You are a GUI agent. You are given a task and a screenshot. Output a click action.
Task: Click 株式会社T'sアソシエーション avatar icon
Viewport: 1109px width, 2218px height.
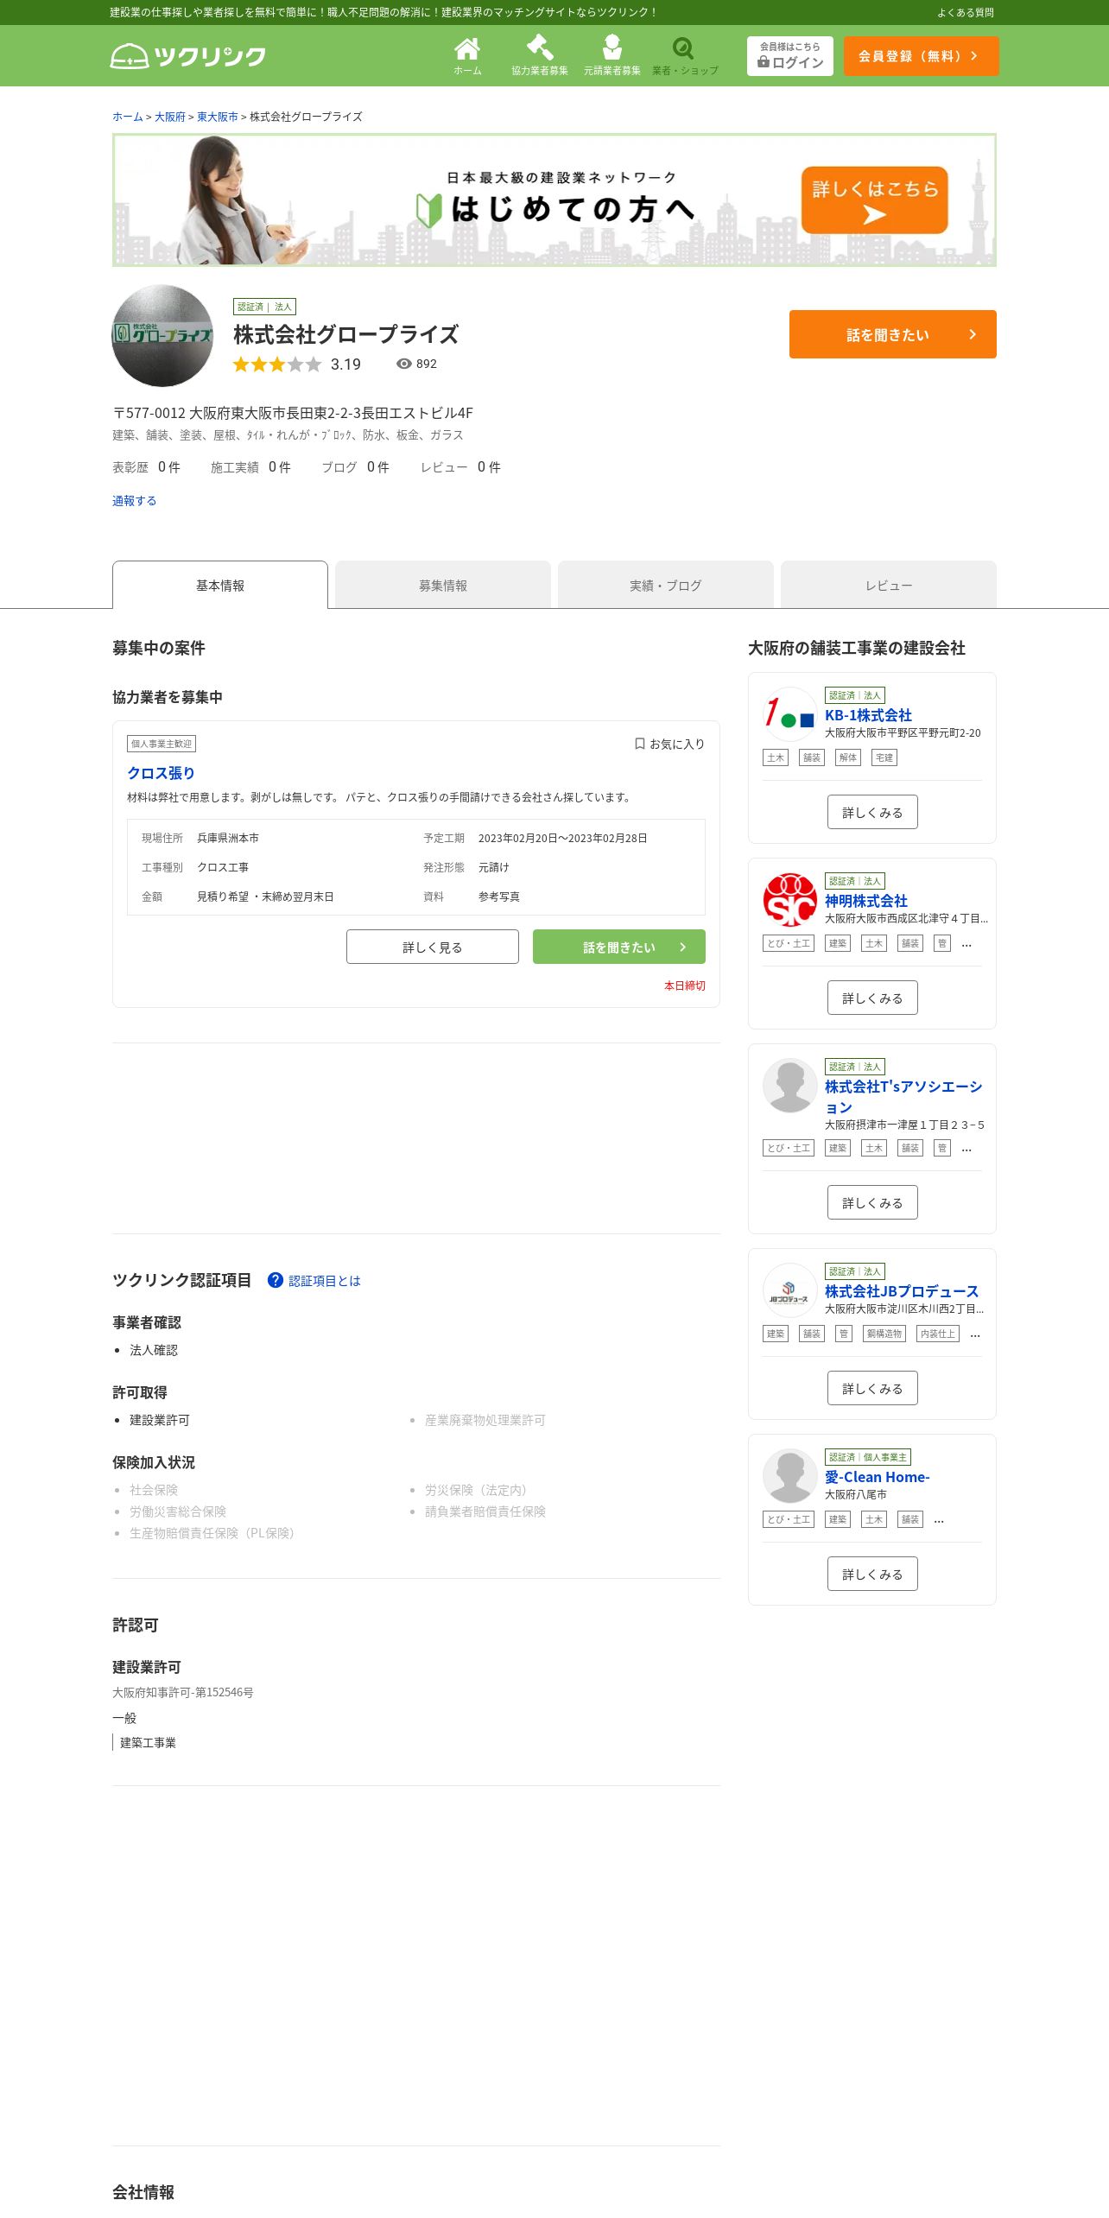click(x=790, y=1086)
